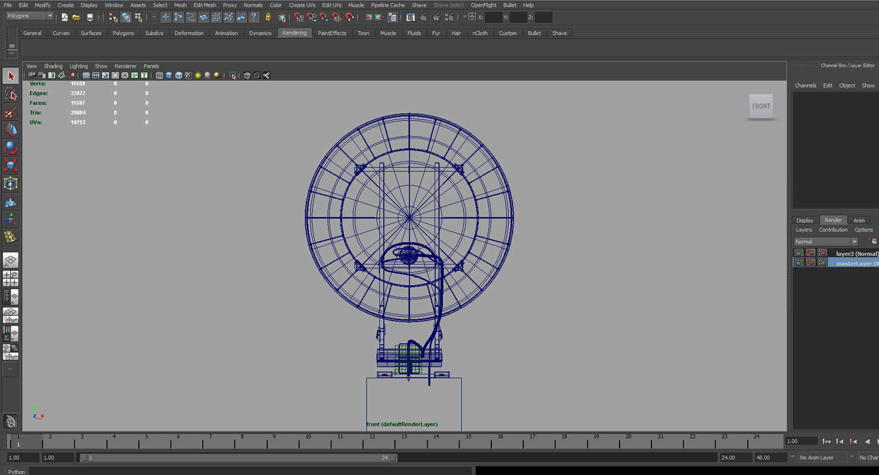Click the current time field showing 1.00
Image resolution: width=879 pixels, height=475 pixels.
point(801,441)
